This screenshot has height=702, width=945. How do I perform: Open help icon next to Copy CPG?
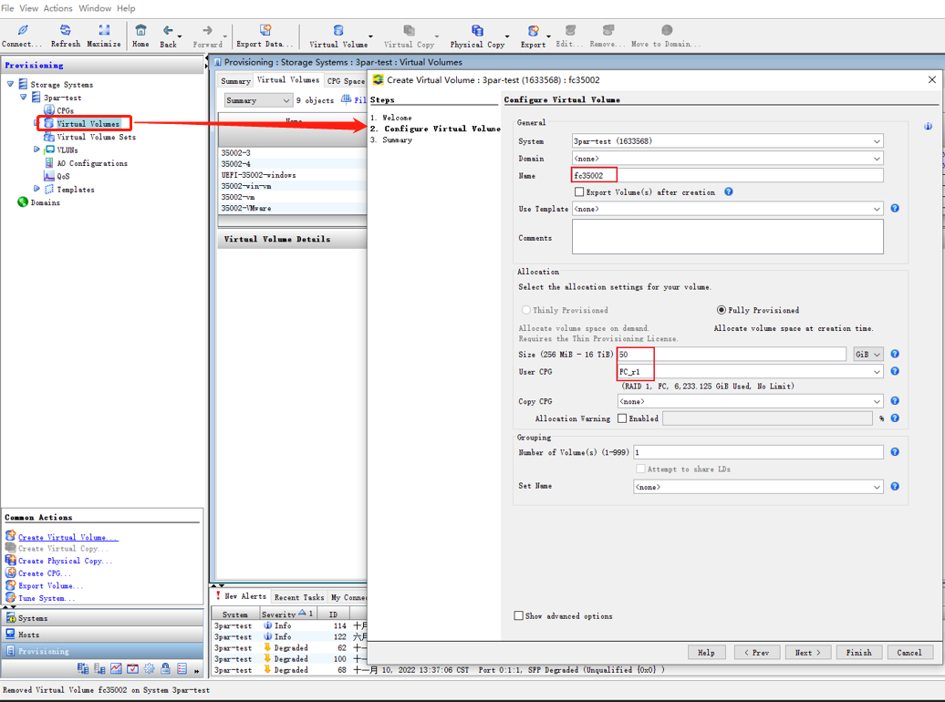[x=895, y=401]
